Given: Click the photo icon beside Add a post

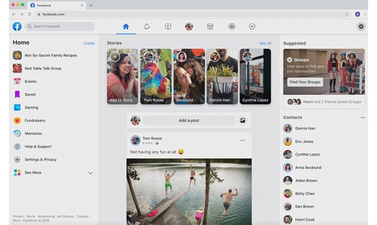Looking at the screenshot, I should click(x=243, y=120).
